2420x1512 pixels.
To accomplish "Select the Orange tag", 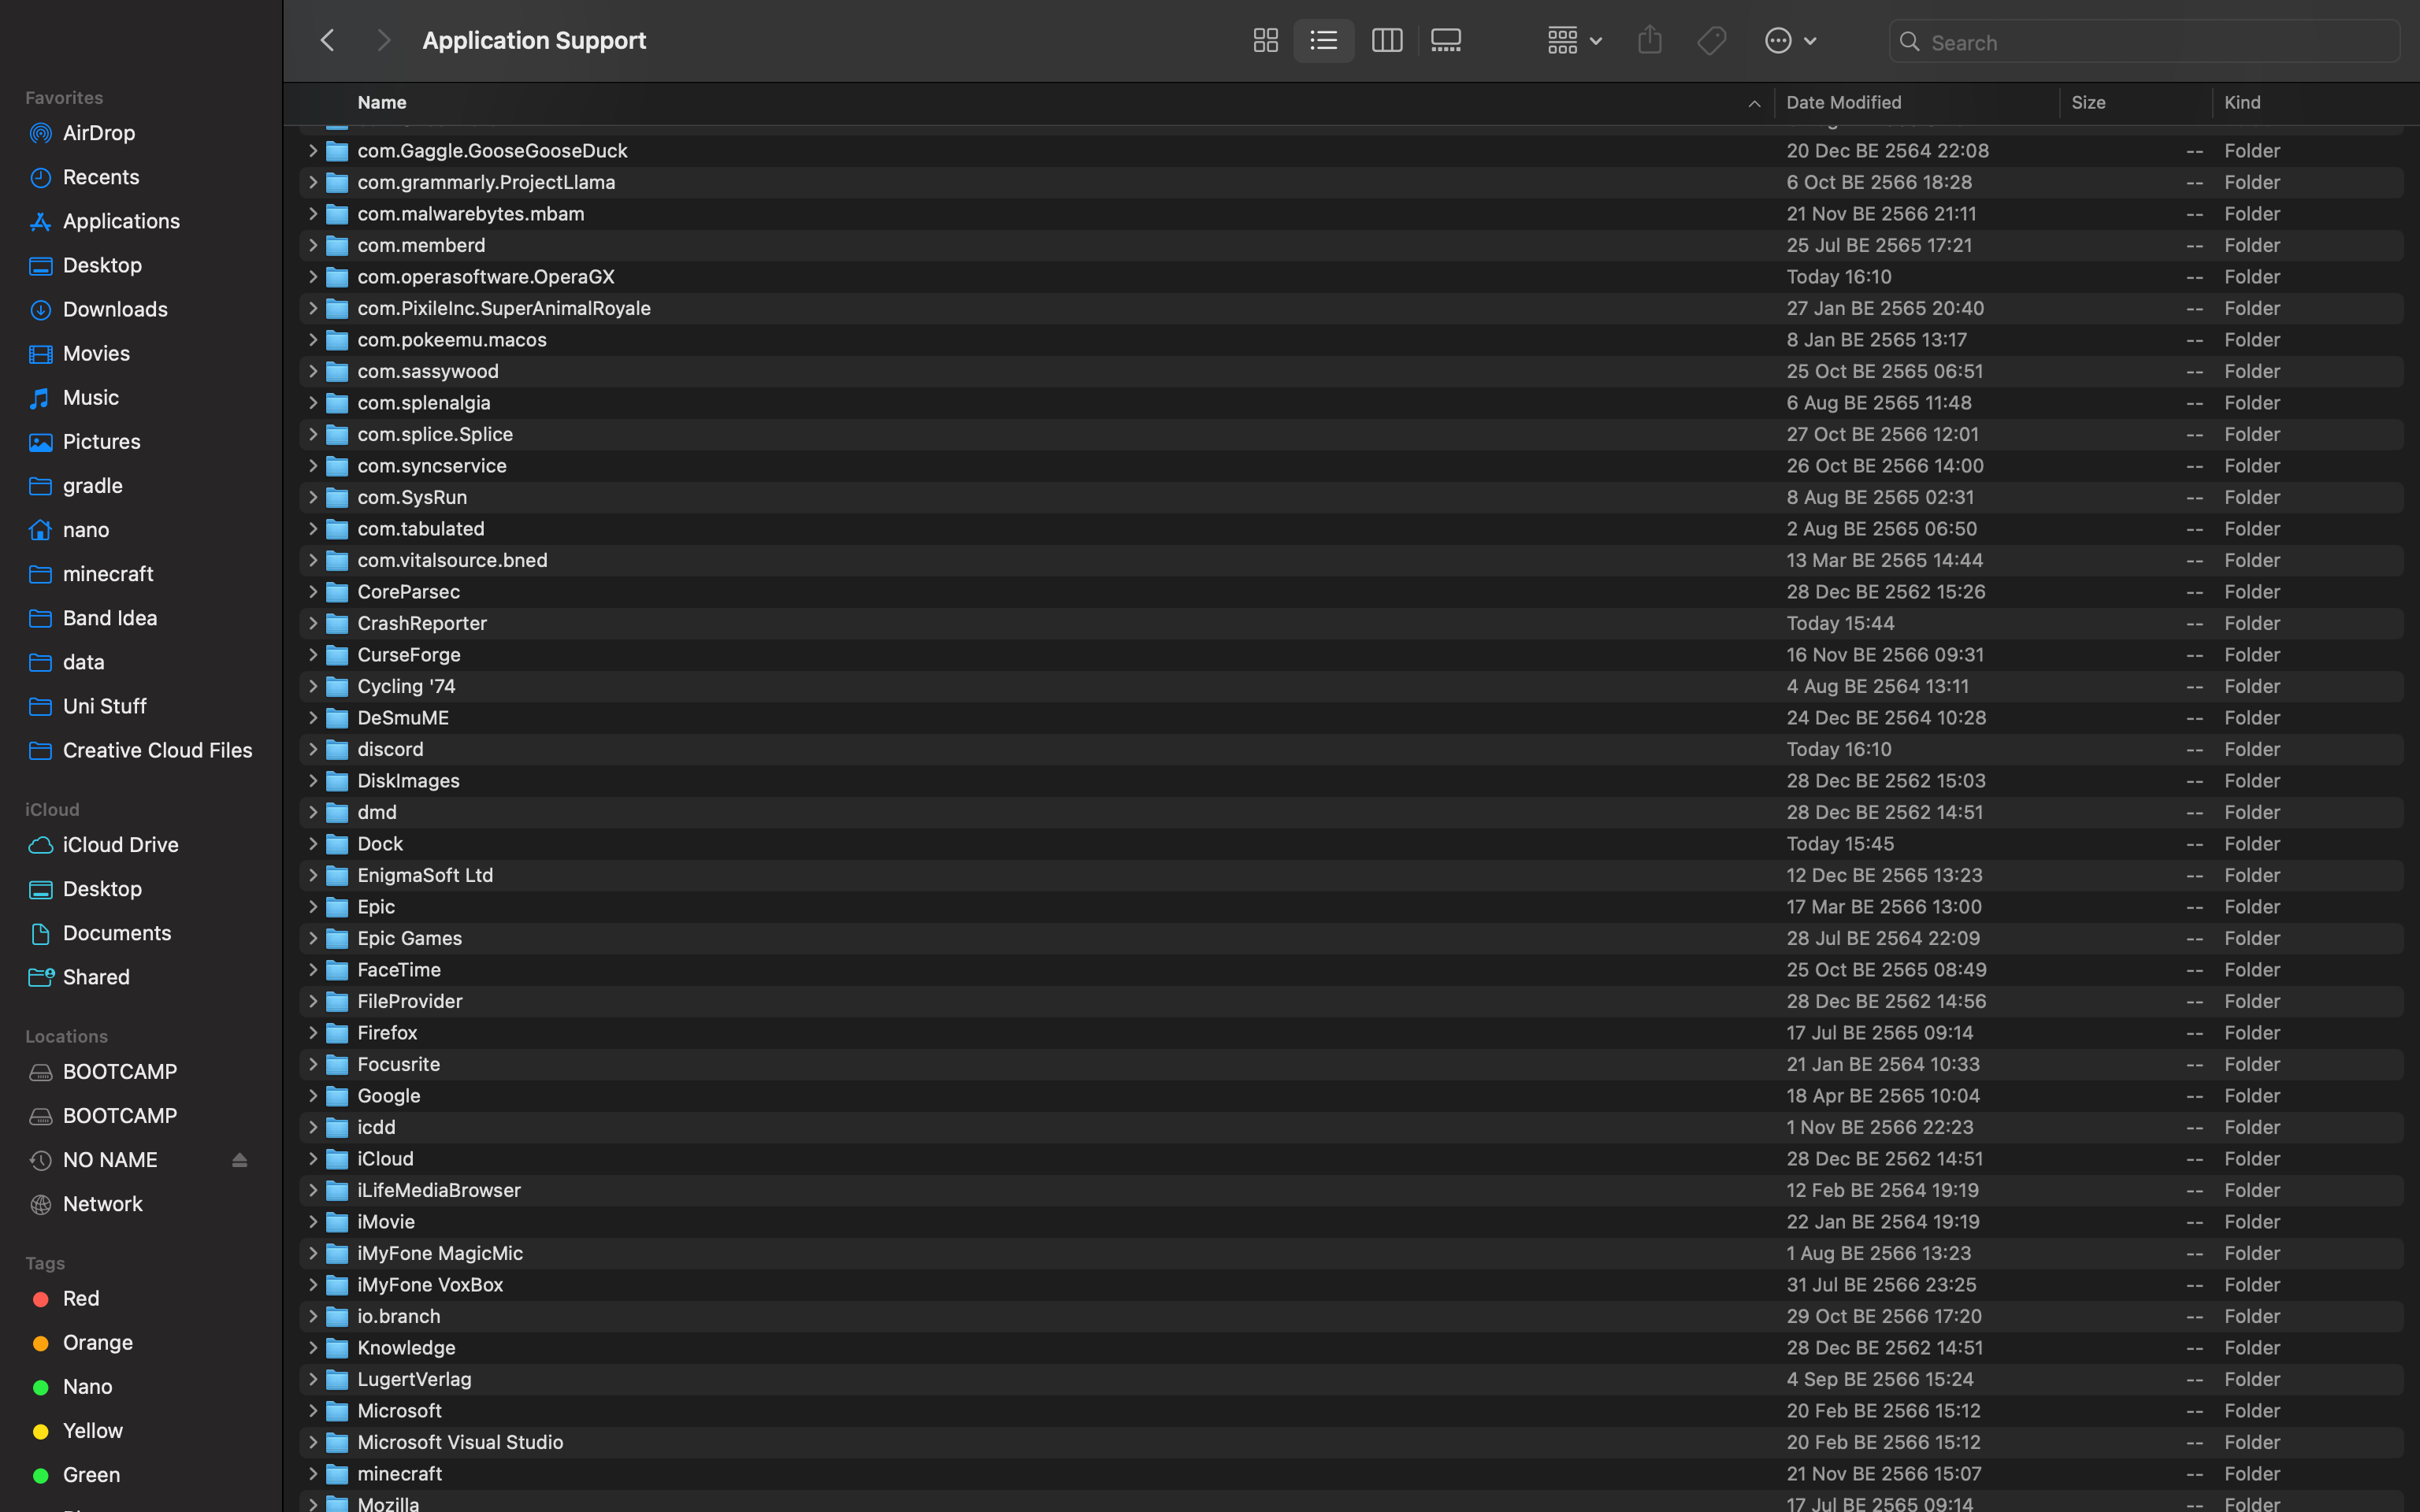I will coord(97,1342).
